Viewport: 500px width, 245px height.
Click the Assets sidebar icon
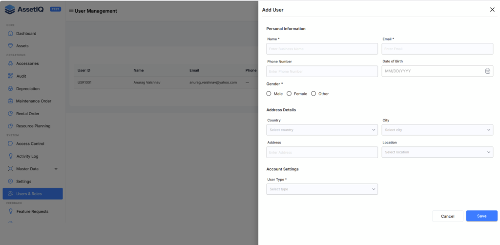(10, 46)
